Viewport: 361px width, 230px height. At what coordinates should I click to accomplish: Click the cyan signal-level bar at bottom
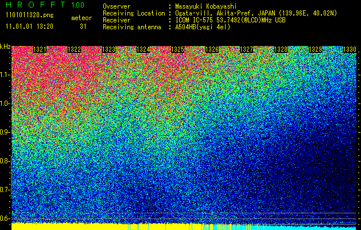tap(306, 227)
